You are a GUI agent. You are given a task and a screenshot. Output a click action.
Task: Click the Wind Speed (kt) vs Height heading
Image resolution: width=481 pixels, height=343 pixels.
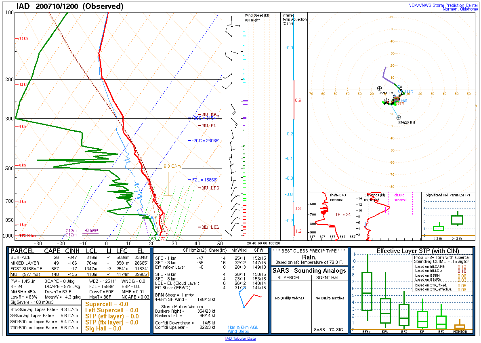(257, 17)
